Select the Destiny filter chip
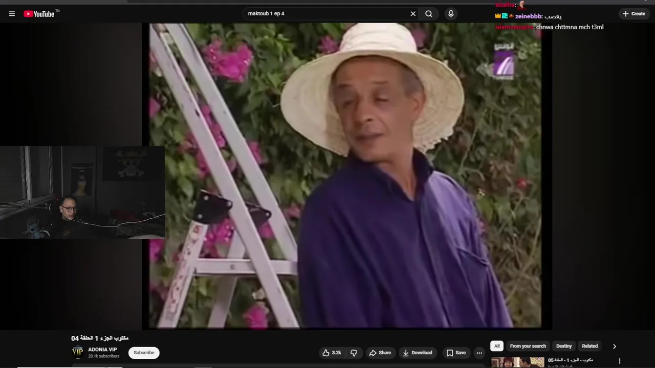This screenshot has height=368, width=655. coord(564,346)
